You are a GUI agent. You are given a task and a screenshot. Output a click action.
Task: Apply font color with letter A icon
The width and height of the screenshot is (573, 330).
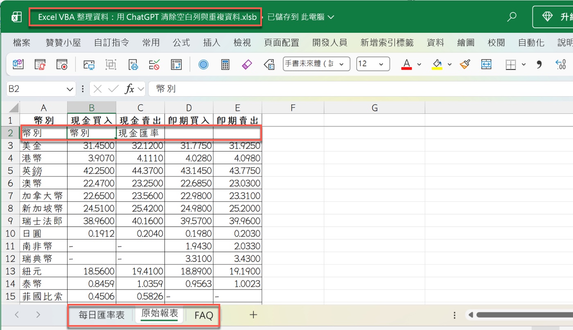tap(406, 64)
